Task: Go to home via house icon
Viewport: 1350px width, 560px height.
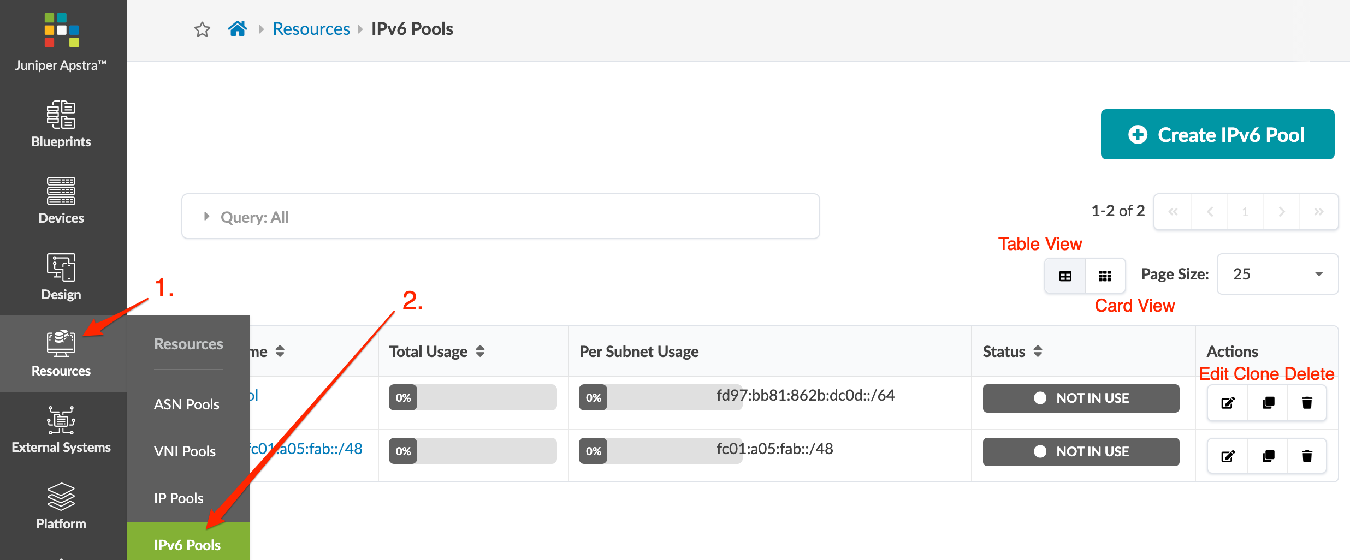Action: 238,28
